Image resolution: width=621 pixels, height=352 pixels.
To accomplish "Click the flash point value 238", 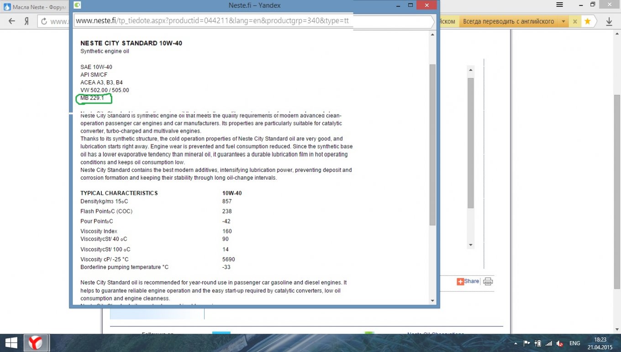I will (227, 212).
